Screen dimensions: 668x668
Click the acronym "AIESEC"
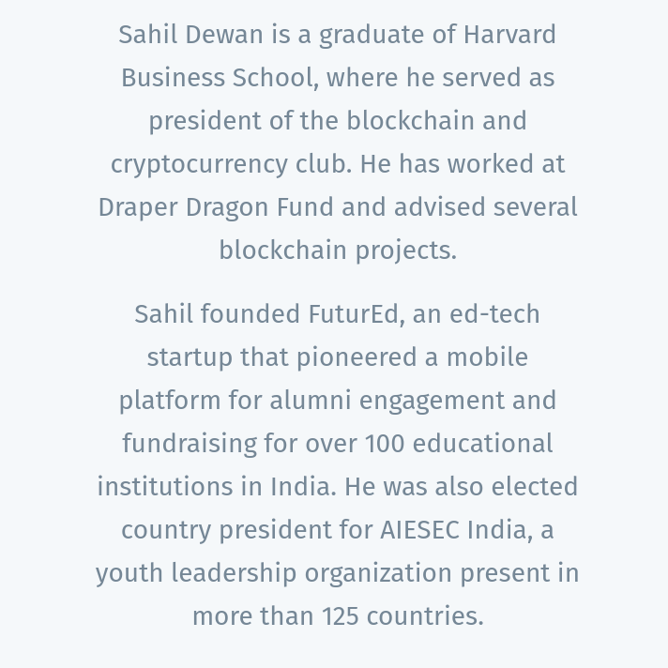point(419,530)
